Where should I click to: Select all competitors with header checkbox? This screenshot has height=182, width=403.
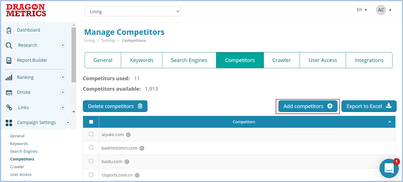91,122
